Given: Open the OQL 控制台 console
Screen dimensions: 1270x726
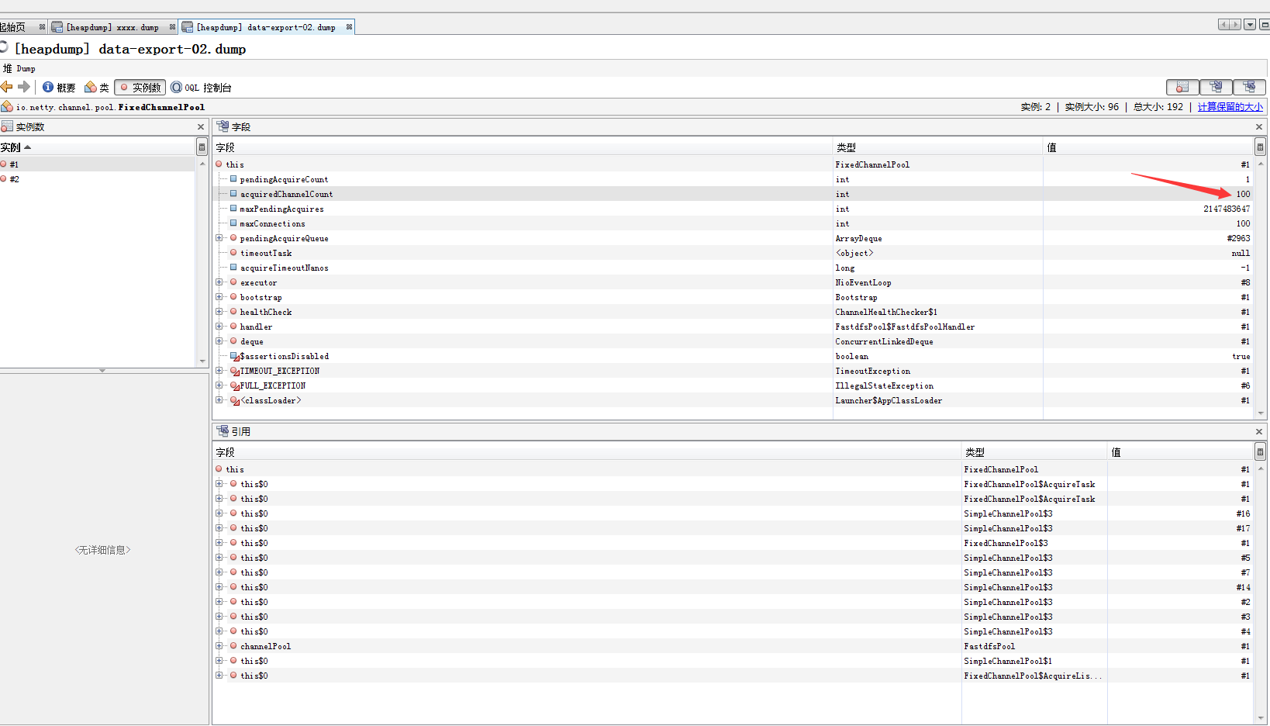Looking at the screenshot, I should tap(202, 88).
